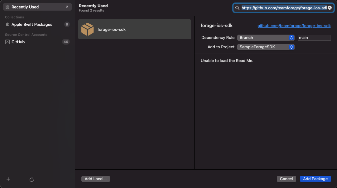Click the Recently Used count badge 2

click(67, 7)
